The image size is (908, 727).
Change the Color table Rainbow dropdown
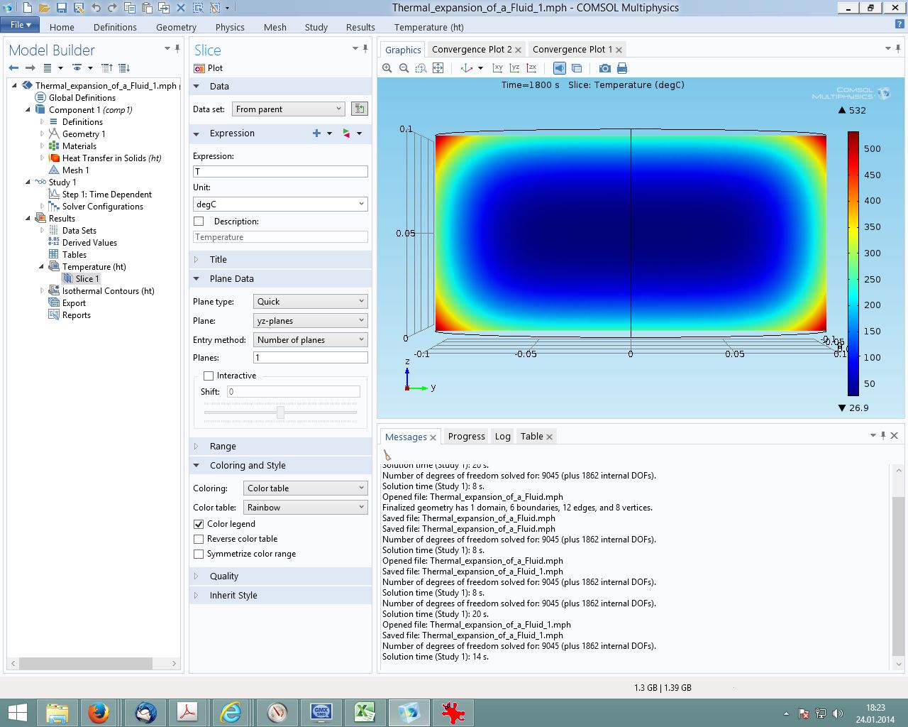coord(305,507)
